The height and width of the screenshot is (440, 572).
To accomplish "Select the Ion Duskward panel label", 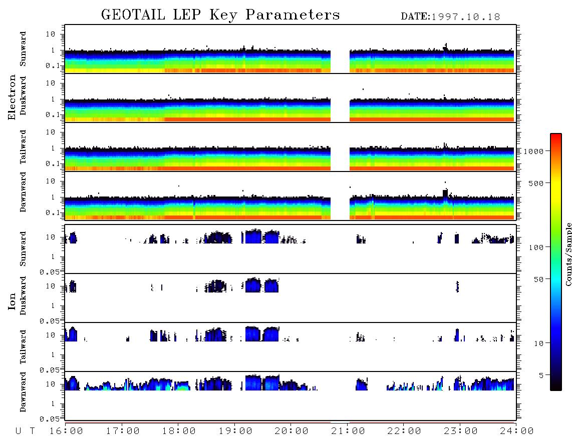I will click(23, 296).
